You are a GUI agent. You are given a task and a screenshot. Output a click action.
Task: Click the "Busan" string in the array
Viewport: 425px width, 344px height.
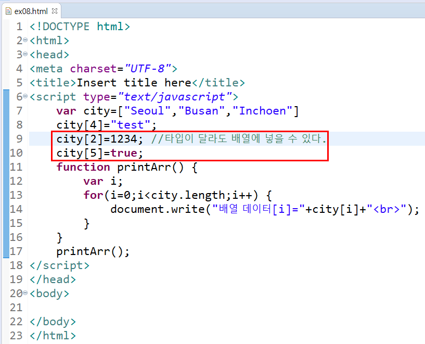(x=202, y=111)
